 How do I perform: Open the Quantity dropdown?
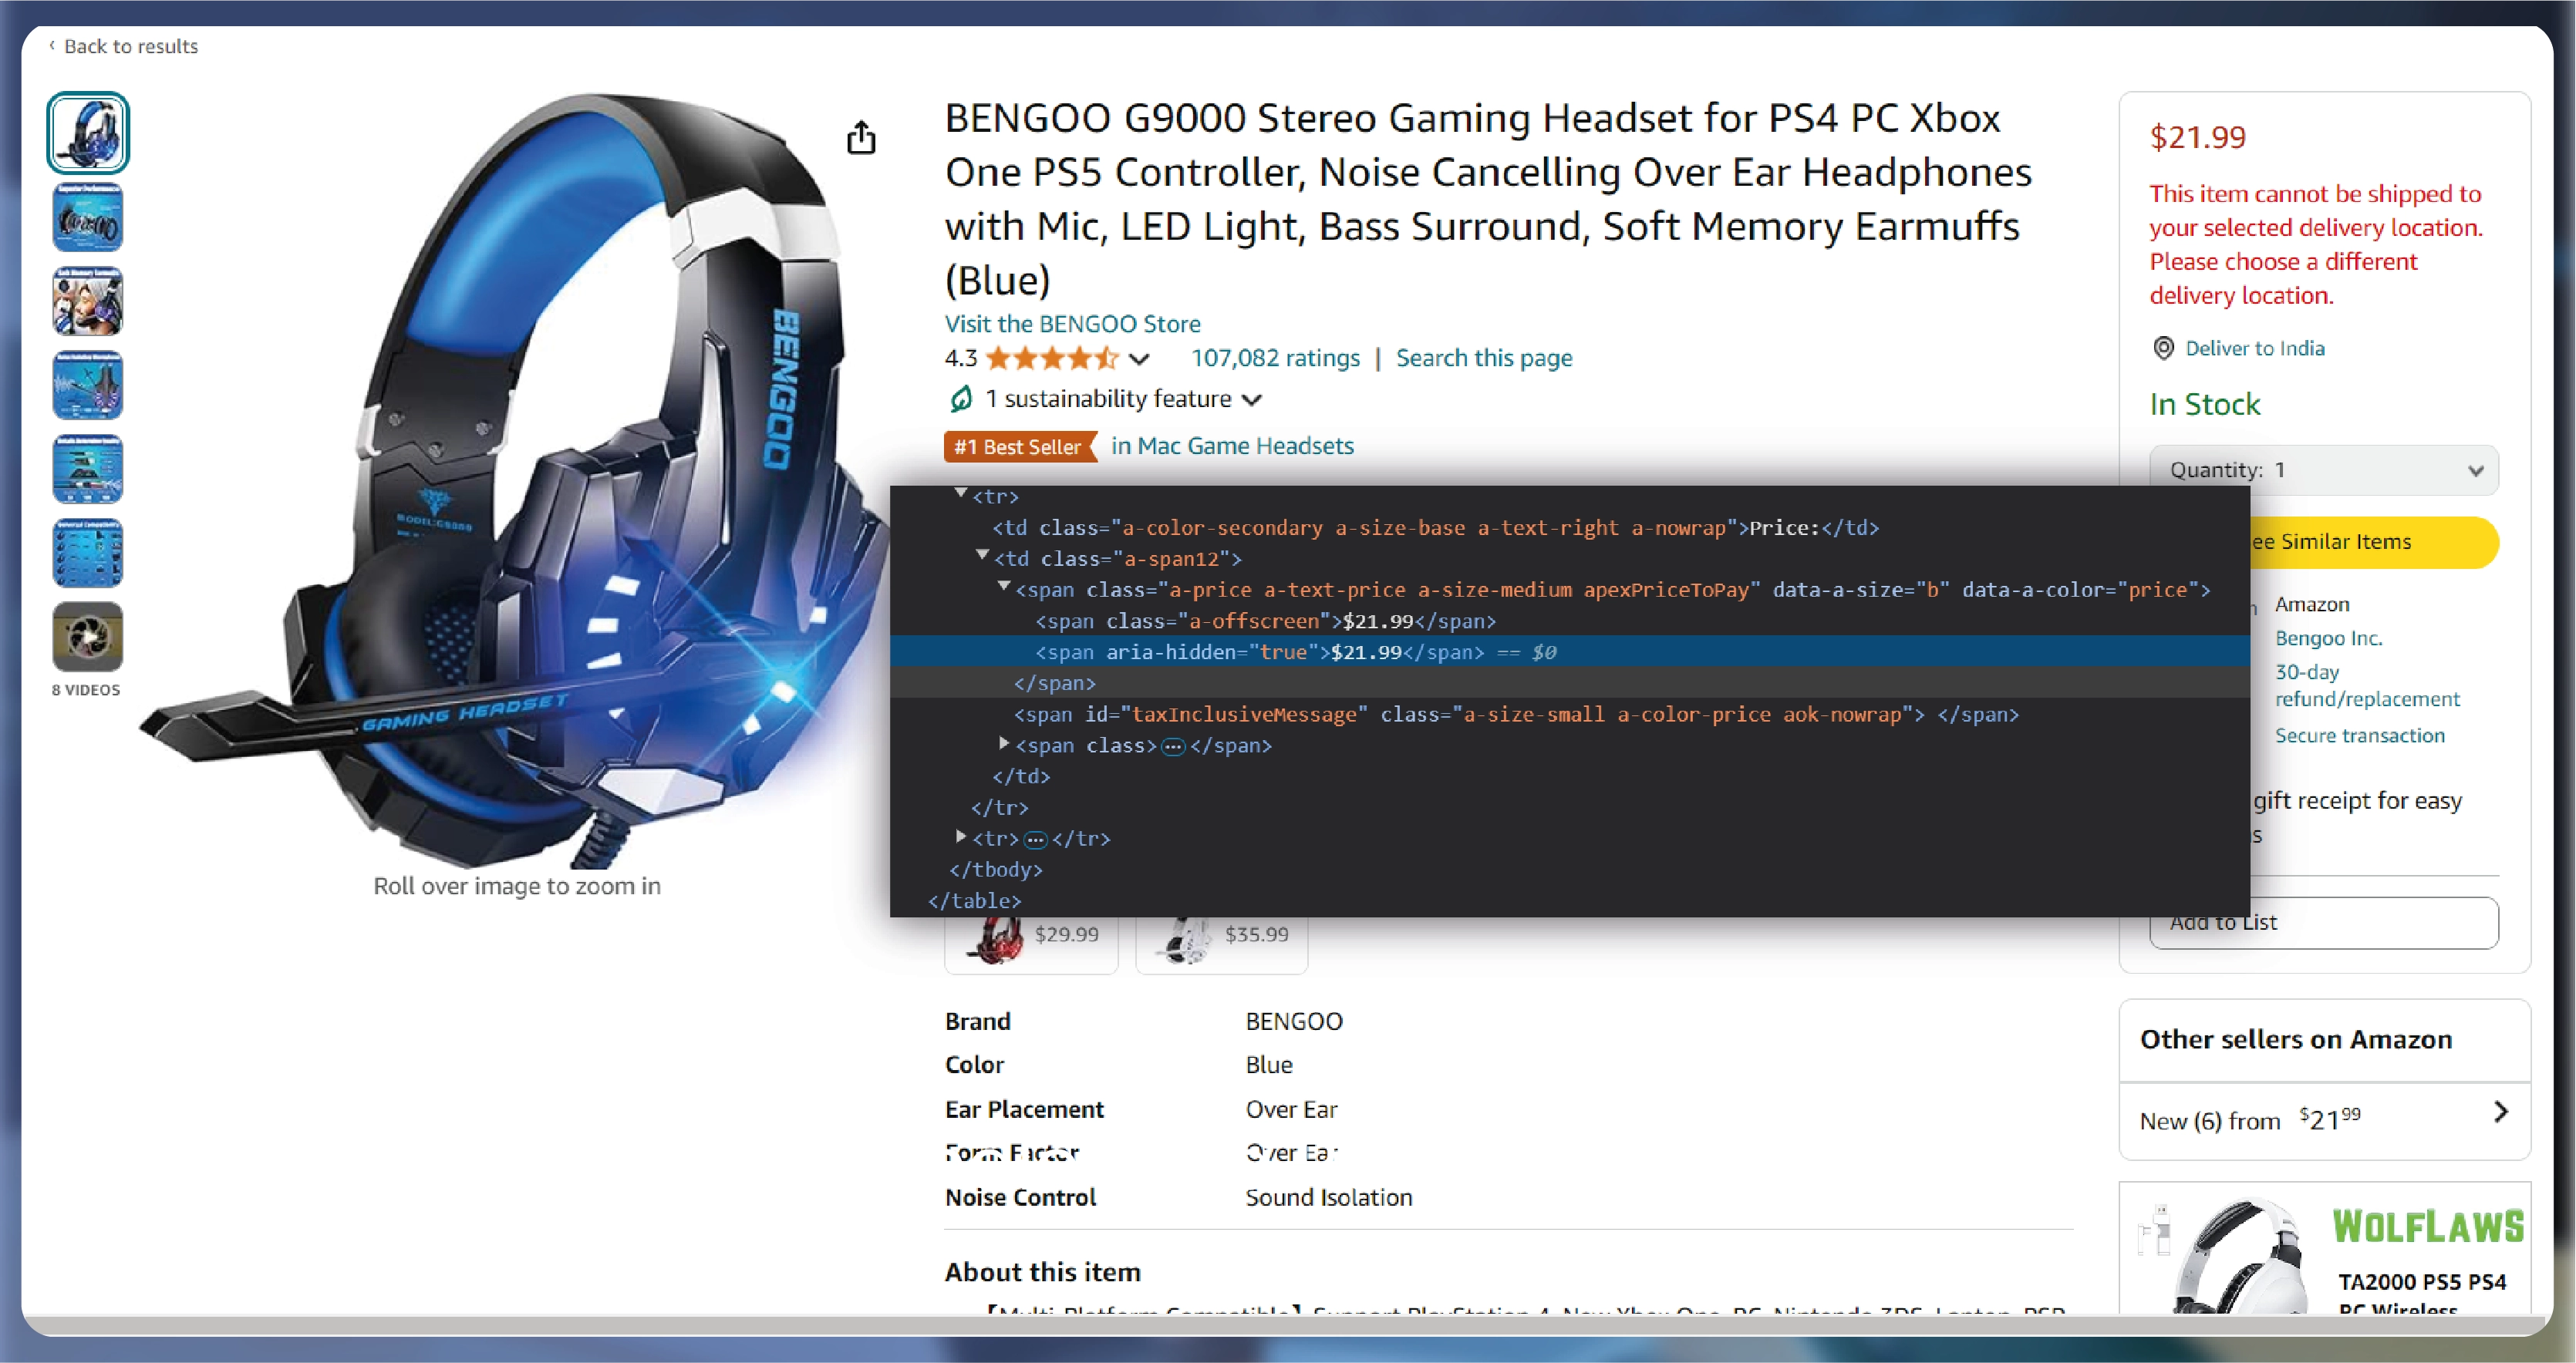pyautogui.click(x=2323, y=469)
